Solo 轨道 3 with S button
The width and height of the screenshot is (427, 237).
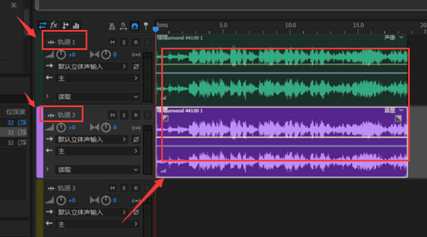tap(124, 188)
